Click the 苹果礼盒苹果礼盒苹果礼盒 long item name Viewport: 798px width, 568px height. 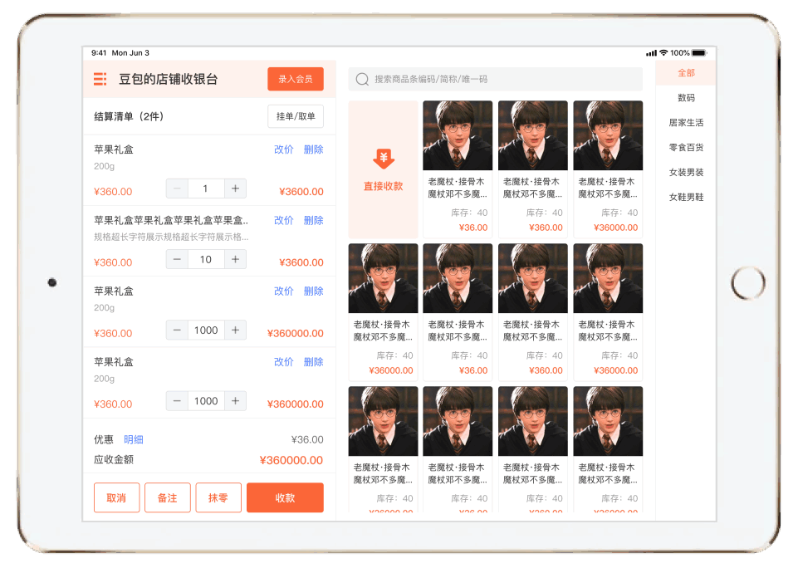tap(171, 220)
